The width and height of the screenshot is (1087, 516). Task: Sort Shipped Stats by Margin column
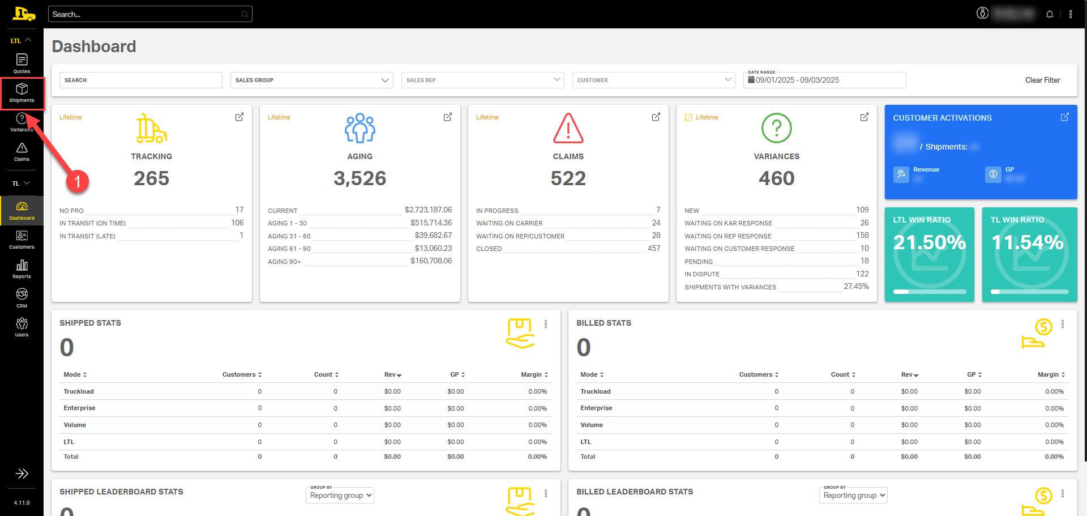pyautogui.click(x=534, y=374)
